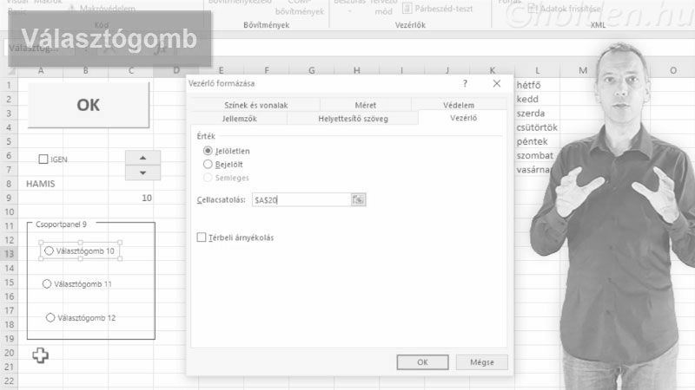Switch to Helyettesítő szöveg tab
Image resolution: width=695 pixels, height=390 pixels.
(353, 119)
